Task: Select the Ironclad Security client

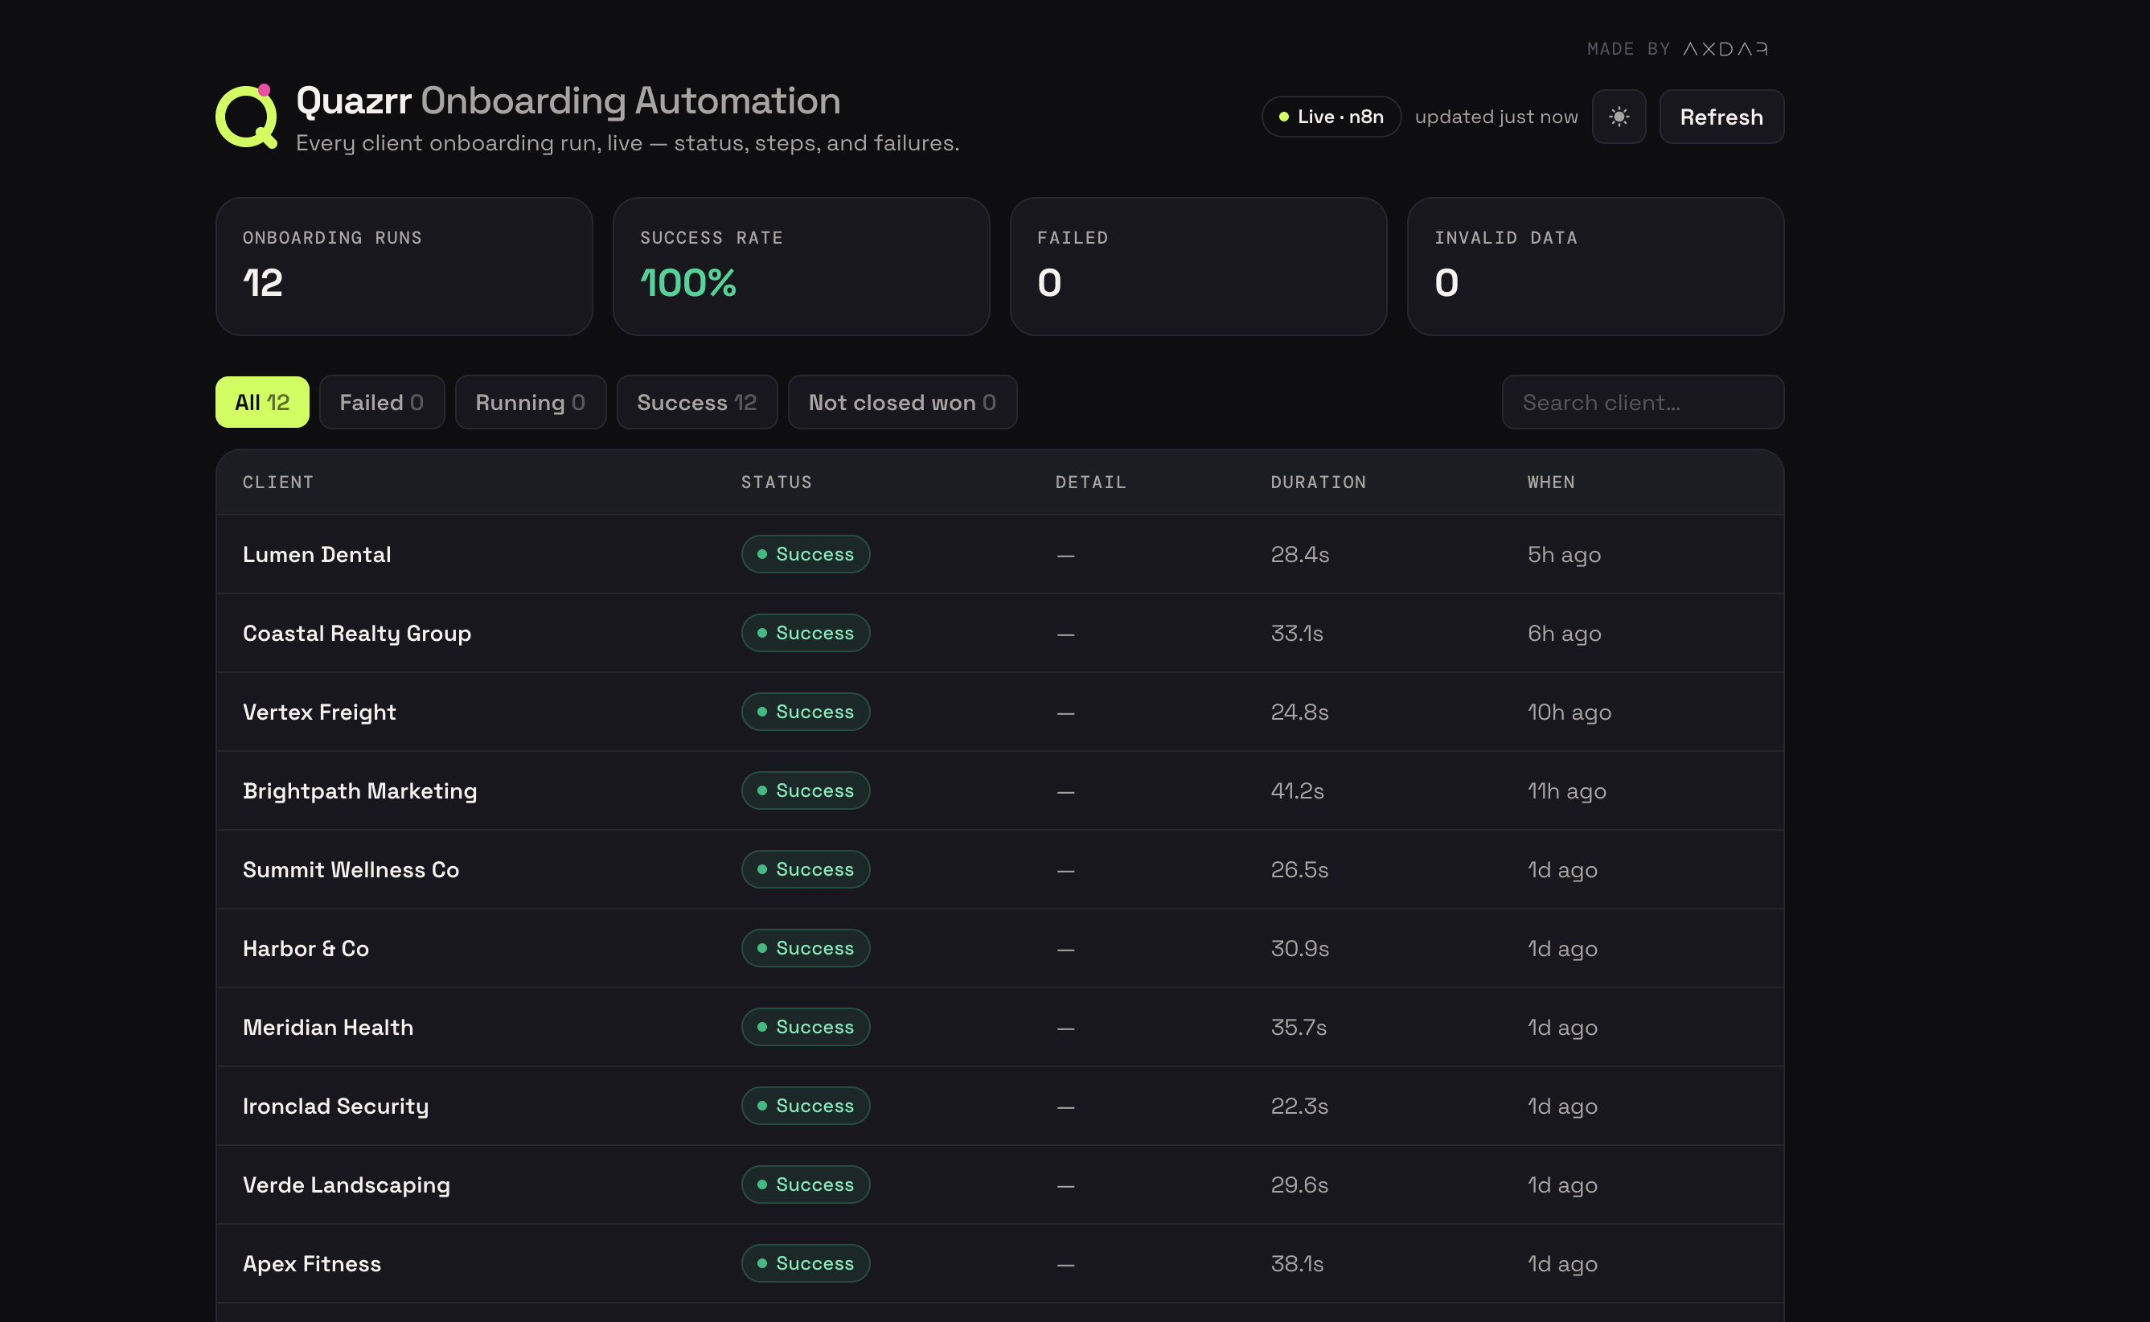Action: 335,1106
